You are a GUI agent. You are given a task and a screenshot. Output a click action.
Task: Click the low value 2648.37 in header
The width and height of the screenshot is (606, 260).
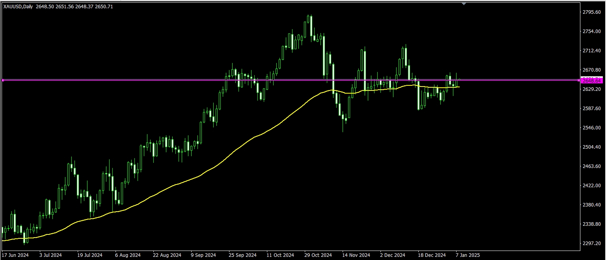pos(84,6)
